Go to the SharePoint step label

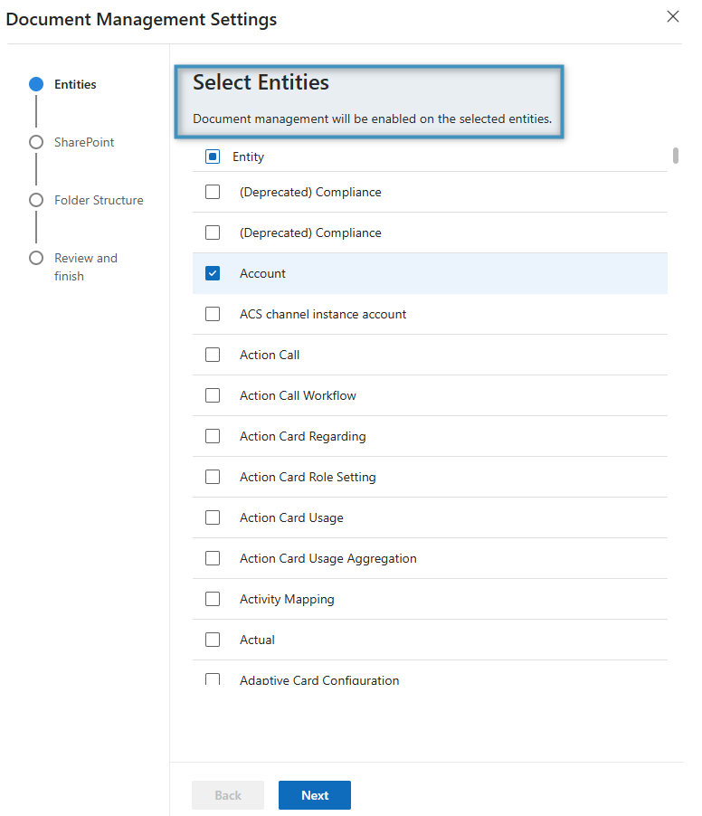(x=84, y=142)
